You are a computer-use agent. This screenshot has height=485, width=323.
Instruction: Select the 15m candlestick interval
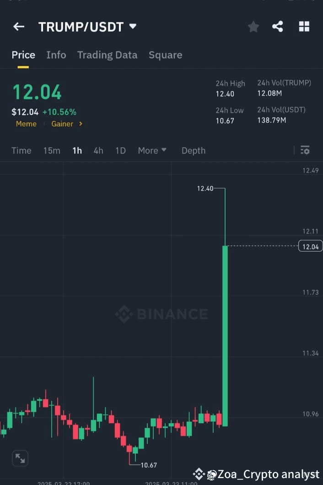(x=52, y=150)
